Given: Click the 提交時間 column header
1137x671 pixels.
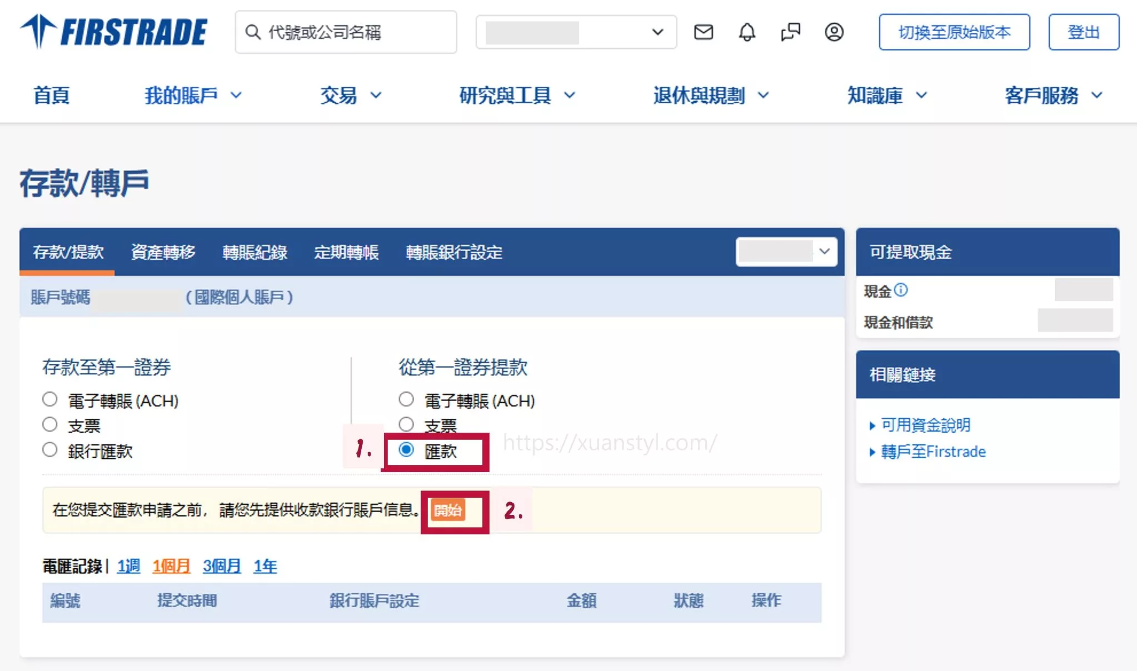Looking at the screenshot, I should click(x=187, y=600).
